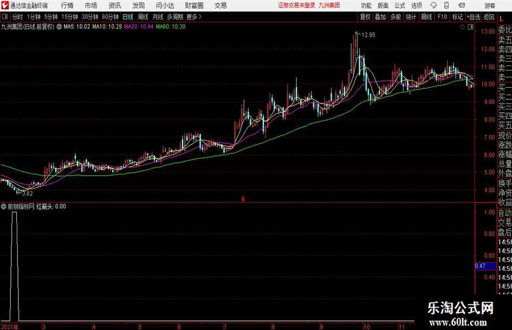Viewport: 512px width, 330px height.
Task: Switch to 分时 chart period
Action: [17, 17]
